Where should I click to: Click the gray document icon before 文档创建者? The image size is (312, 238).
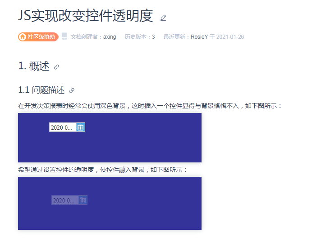pos(64,36)
